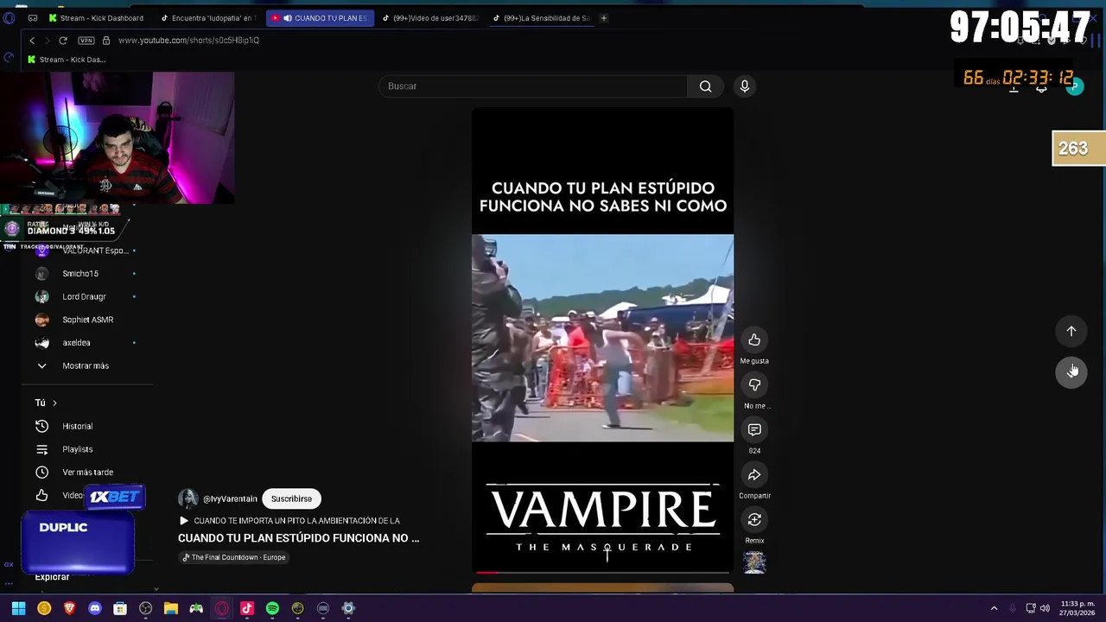
Task: Switch to Video de user34788 TikTok tab
Action: tap(429, 18)
